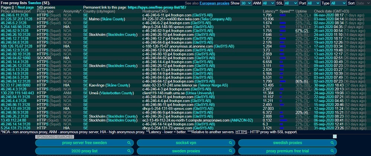
Task: Click the 'Latency**' column header
Action: click(x=270, y=11)
